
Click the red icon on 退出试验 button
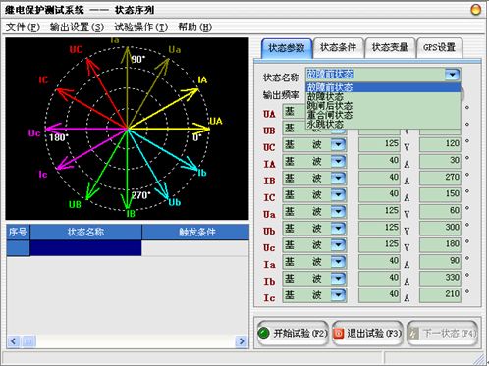click(x=339, y=334)
